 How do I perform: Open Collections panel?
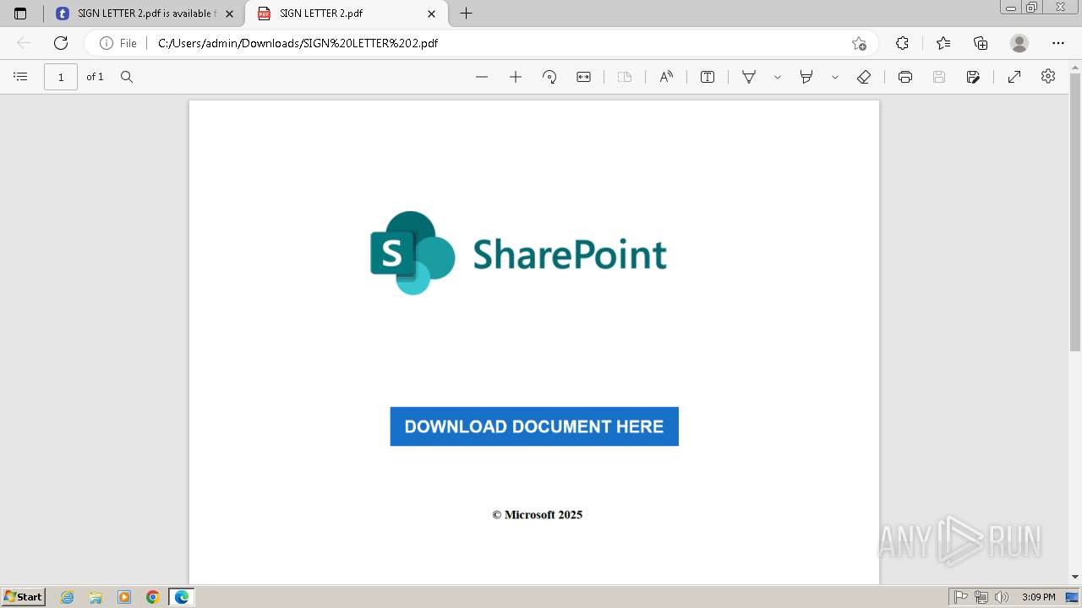981,43
